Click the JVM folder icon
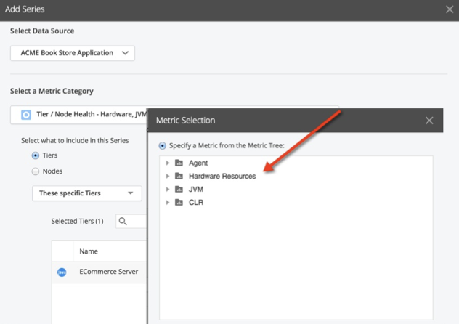459x324 pixels. tap(179, 189)
